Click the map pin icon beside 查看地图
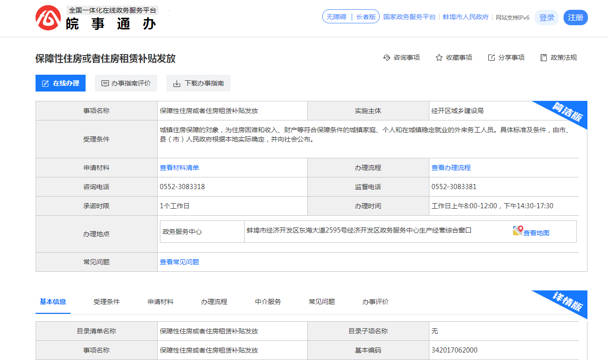Viewport: 608px width, 360px height. pos(517,231)
